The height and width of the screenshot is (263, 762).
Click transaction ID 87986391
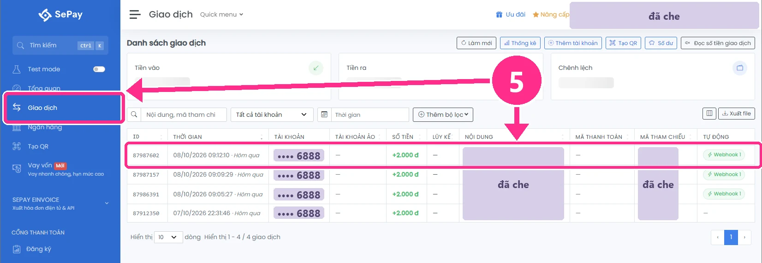[x=146, y=194]
